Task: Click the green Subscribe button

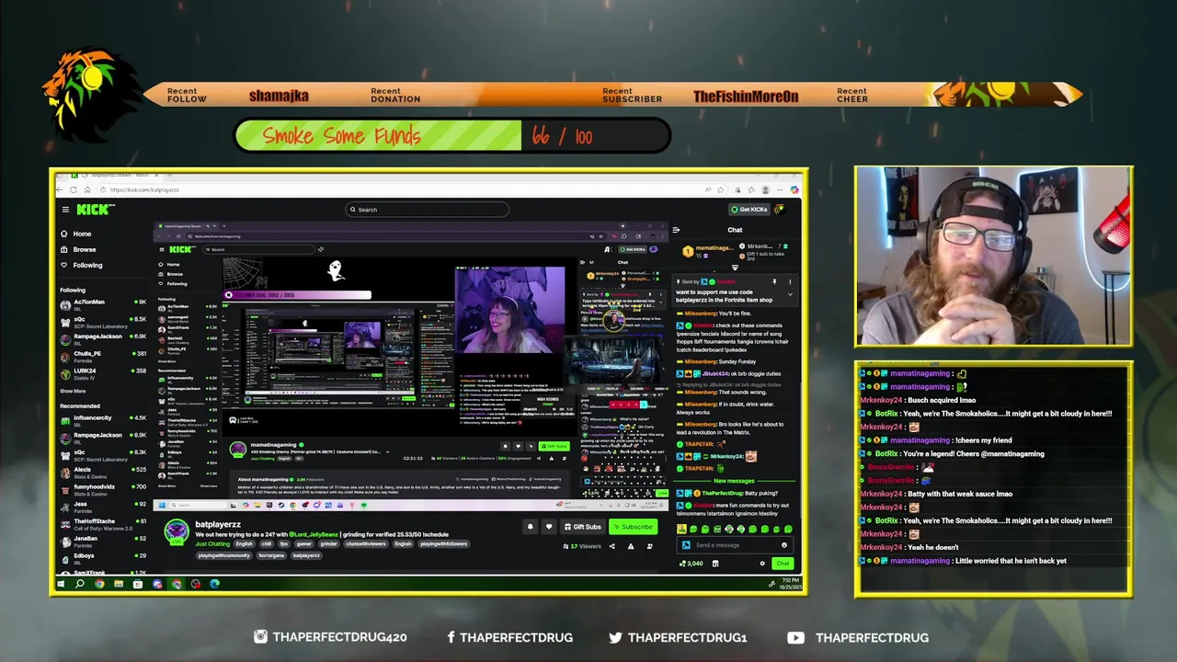Action: pyautogui.click(x=633, y=527)
